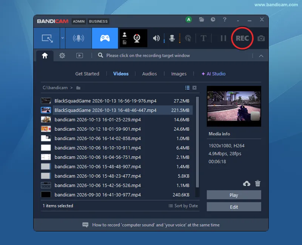Click the pause recording button
Viewport: 302px width, 245px height.
[223, 38]
